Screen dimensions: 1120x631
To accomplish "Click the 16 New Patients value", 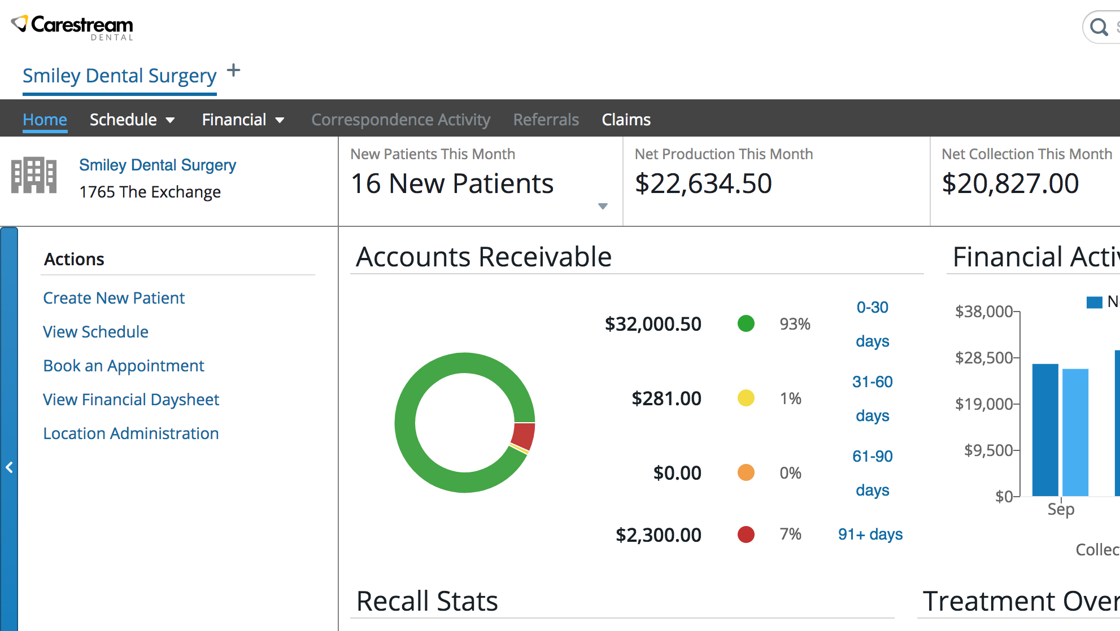I will click(x=452, y=183).
